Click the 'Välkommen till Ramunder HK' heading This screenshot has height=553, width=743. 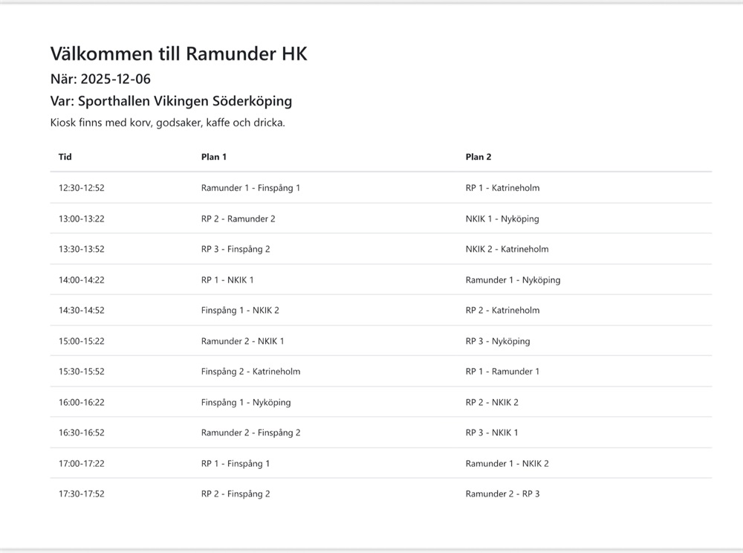[x=178, y=54]
